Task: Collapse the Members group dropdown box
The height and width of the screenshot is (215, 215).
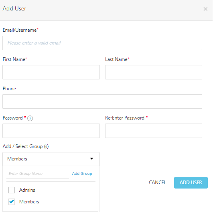Action: click(x=51, y=159)
